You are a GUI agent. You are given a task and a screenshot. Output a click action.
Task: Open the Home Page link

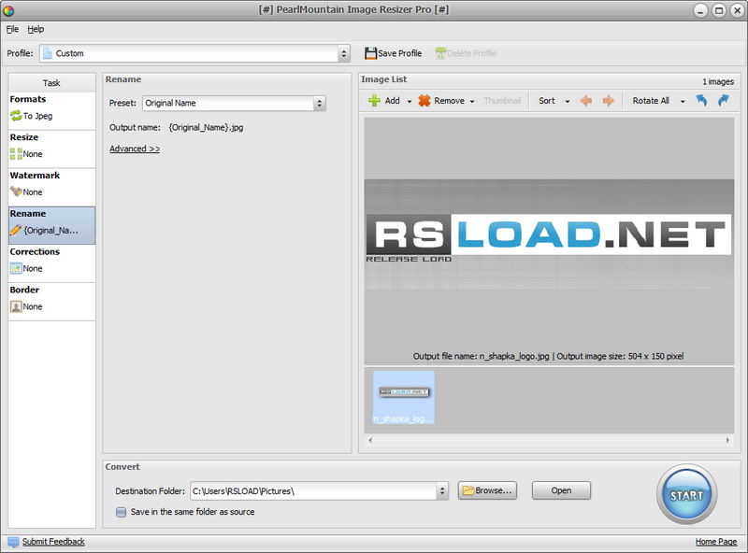716,542
